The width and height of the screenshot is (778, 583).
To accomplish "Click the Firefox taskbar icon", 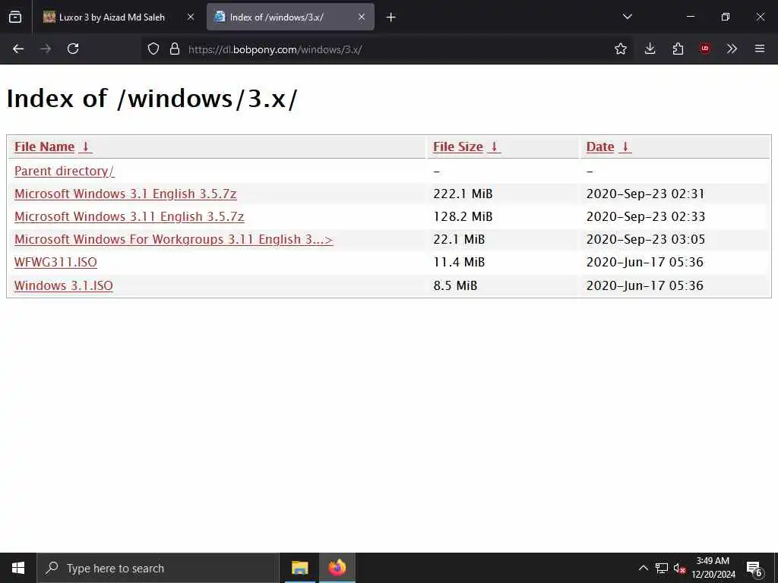I will [337, 568].
